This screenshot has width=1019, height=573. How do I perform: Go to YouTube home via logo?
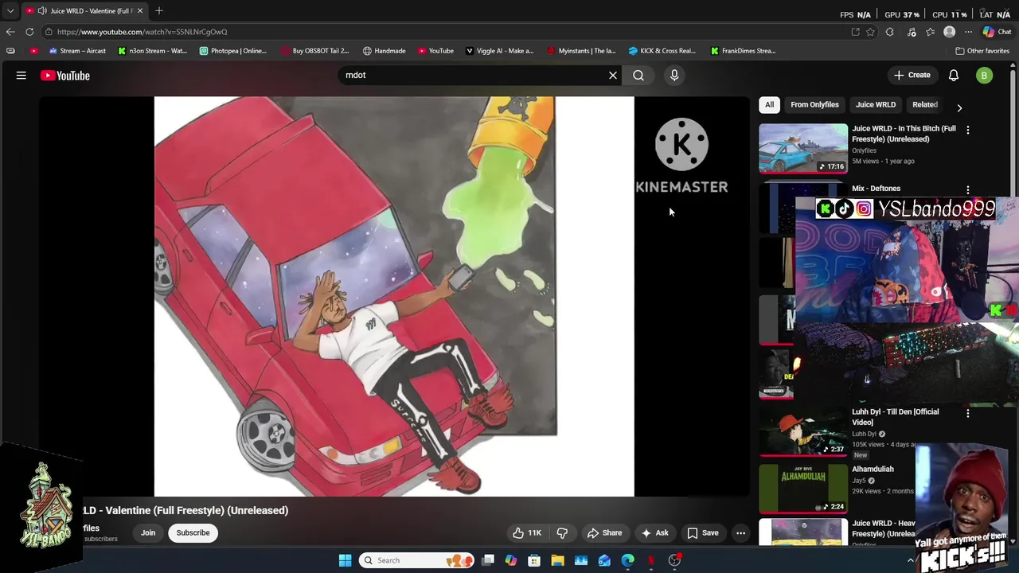click(x=65, y=76)
